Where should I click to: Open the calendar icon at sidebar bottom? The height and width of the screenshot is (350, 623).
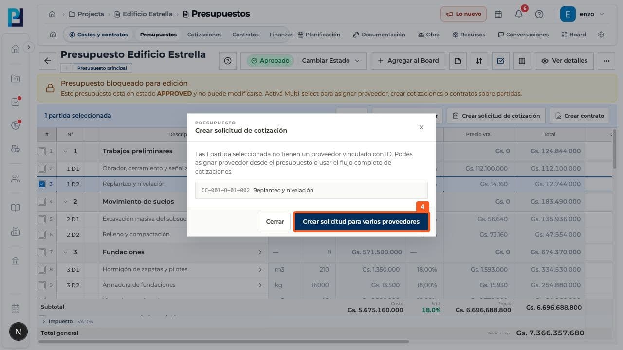(x=16, y=309)
